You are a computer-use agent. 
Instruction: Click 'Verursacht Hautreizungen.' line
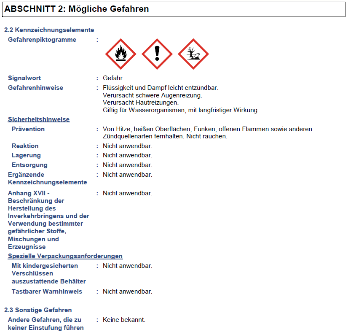coord(140,103)
